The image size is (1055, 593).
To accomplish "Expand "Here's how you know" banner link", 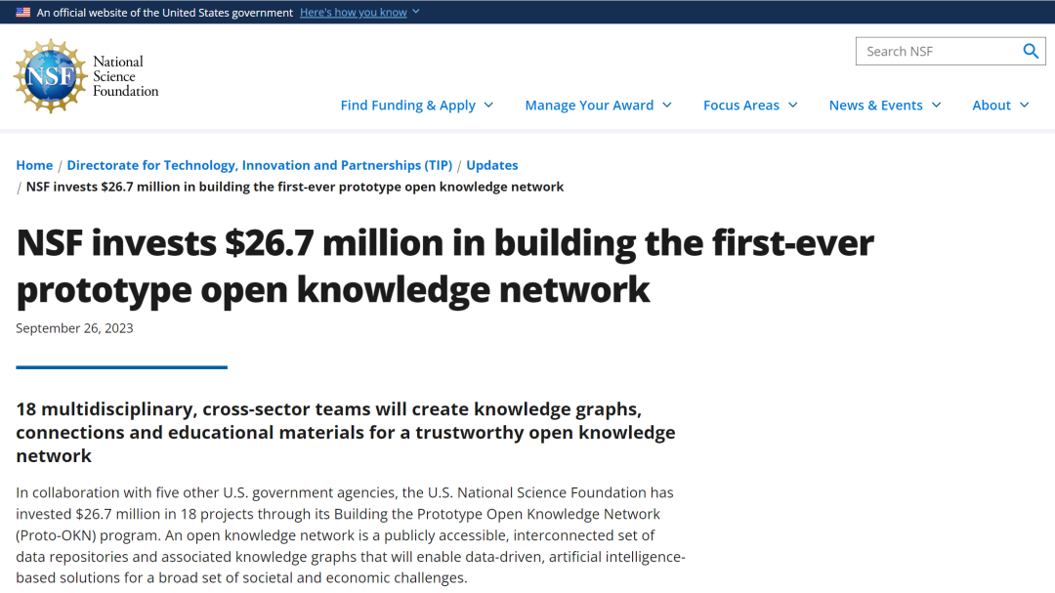I will (354, 12).
